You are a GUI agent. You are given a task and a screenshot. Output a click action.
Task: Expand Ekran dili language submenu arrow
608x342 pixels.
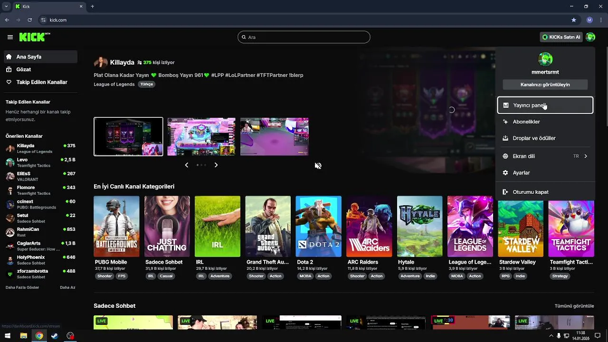[x=586, y=156]
